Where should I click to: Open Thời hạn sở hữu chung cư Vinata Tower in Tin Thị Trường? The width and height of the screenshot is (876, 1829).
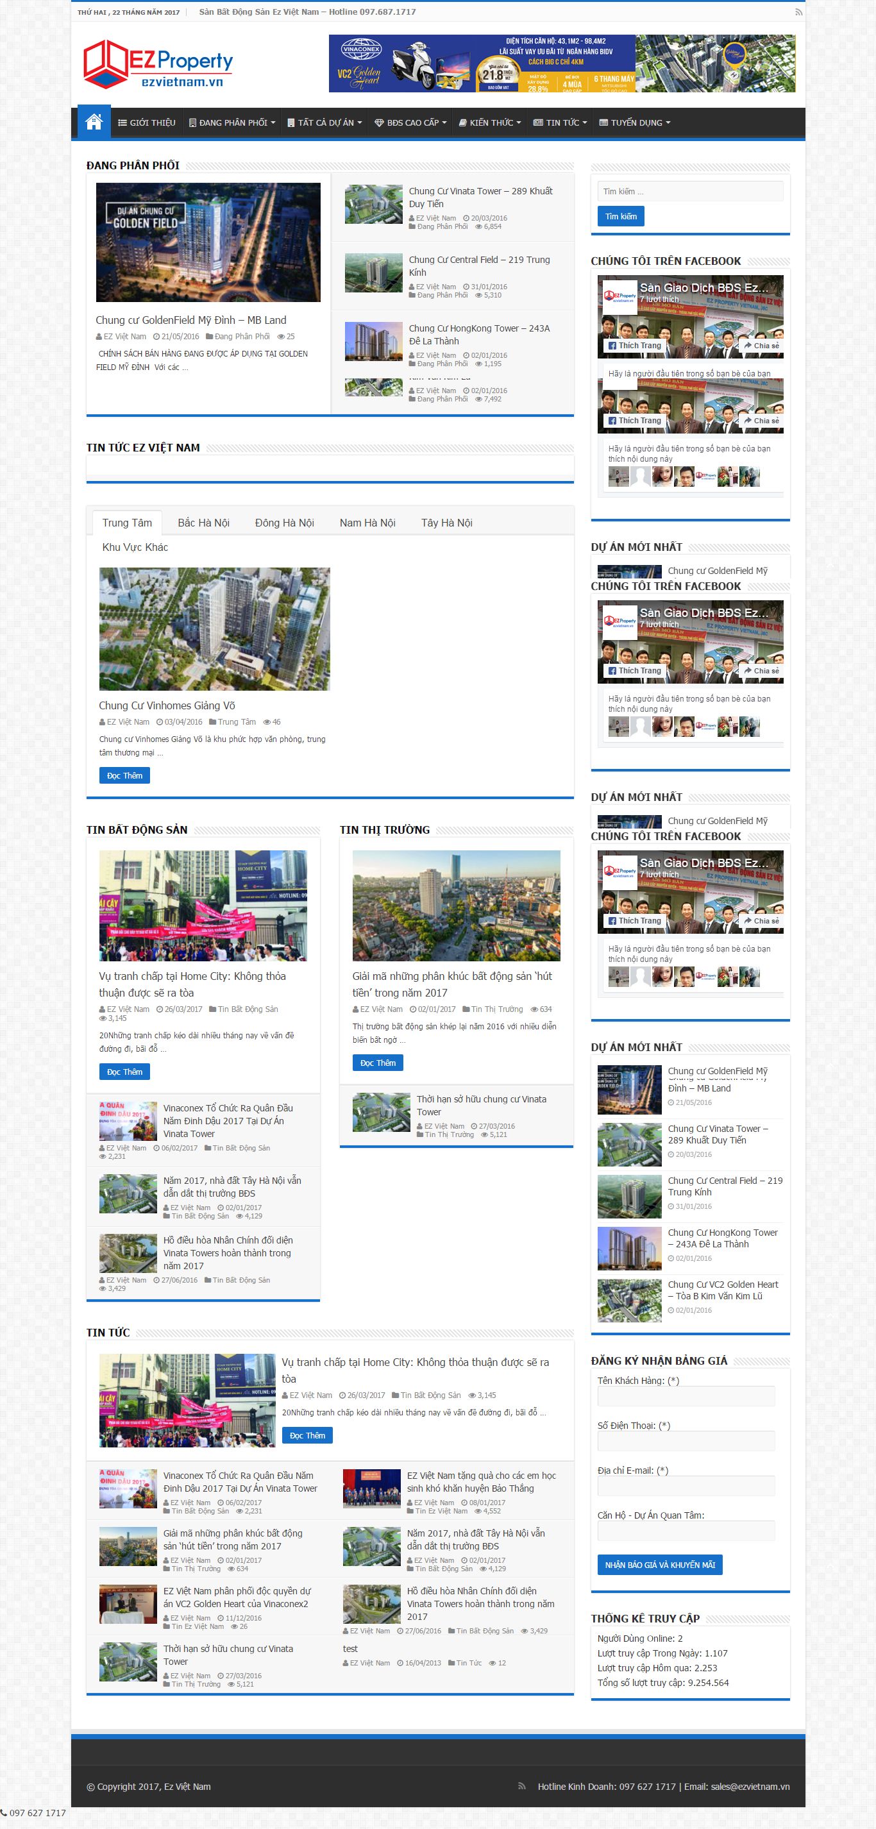(482, 1106)
